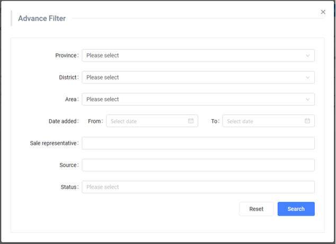Click the Advance Filter title text
336x244 pixels.
(42, 19)
